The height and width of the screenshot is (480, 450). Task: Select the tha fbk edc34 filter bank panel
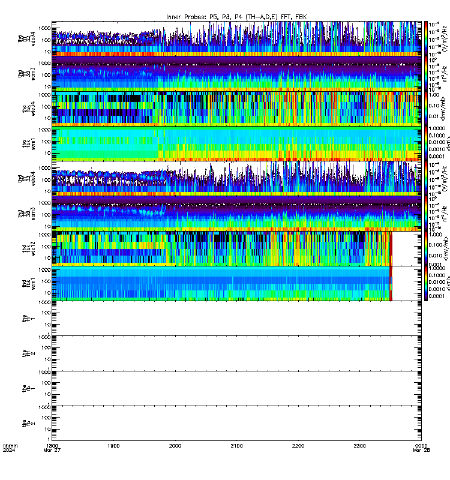click(x=236, y=109)
